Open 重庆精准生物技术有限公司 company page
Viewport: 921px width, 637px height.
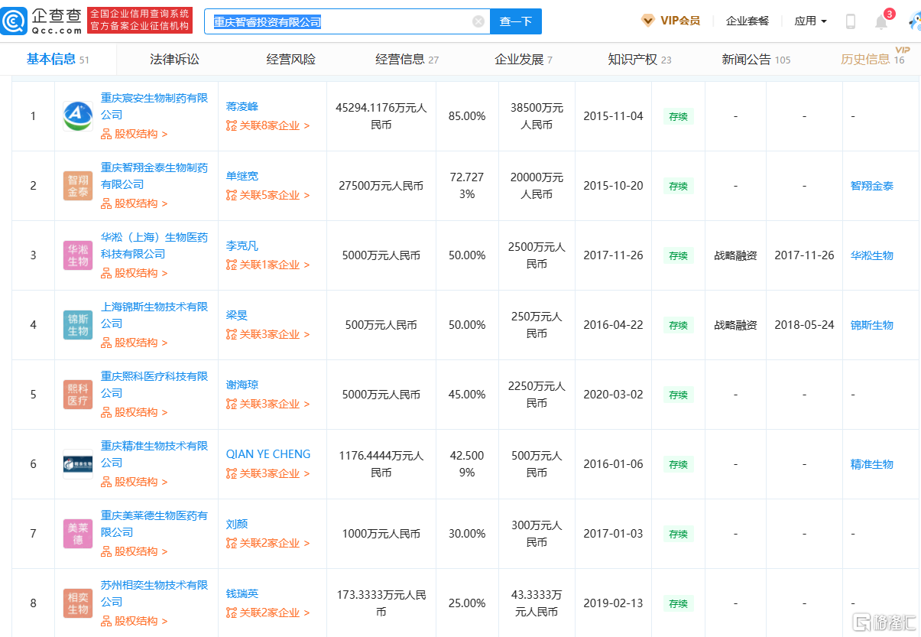point(154,454)
